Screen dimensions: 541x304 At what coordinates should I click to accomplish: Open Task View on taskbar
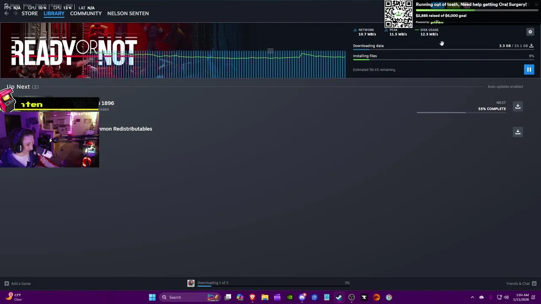pyautogui.click(x=228, y=297)
